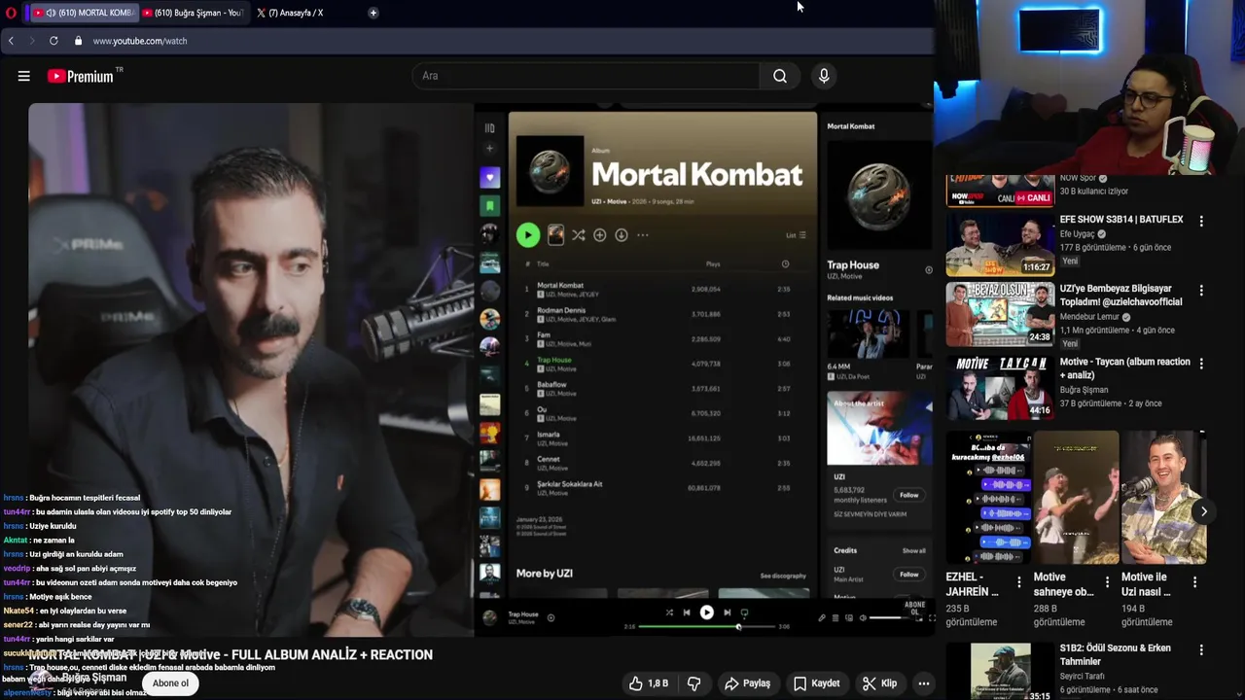This screenshot has height=700, width=1245.
Task: Open options for Motive ile Uzi nasıl short
Action: [x=1194, y=582]
